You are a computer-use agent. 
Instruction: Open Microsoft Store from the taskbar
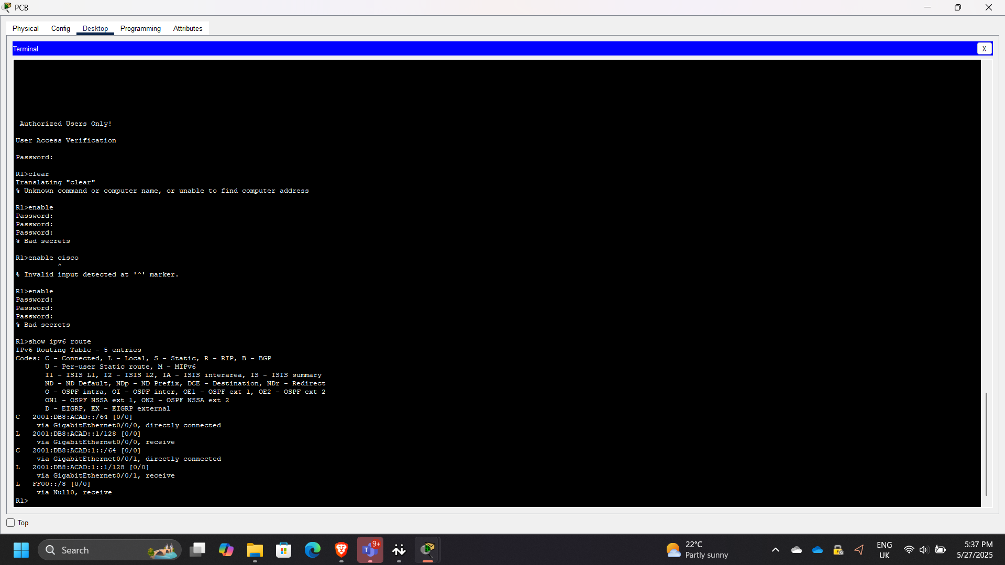pos(283,550)
